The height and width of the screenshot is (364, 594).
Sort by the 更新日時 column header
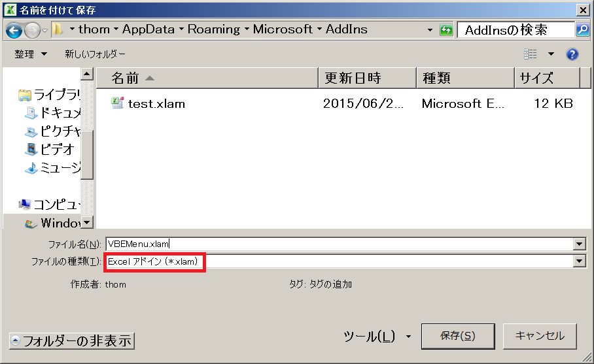pyautogui.click(x=367, y=78)
